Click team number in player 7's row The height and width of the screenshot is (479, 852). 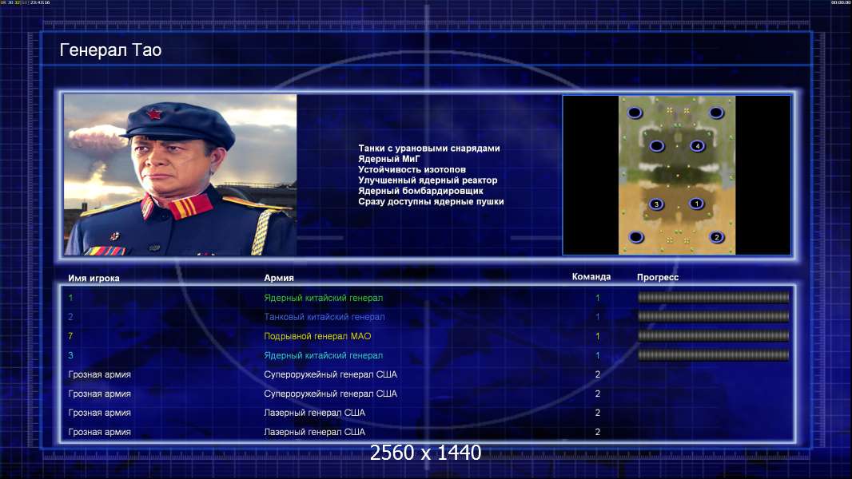coord(598,336)
